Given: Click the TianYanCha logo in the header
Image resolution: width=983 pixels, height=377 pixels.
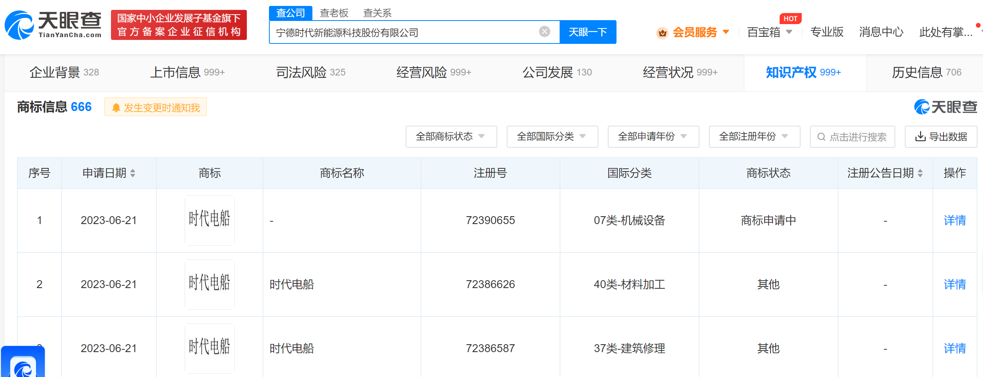Looking at the screenshot, I should [x=53, y=25].
